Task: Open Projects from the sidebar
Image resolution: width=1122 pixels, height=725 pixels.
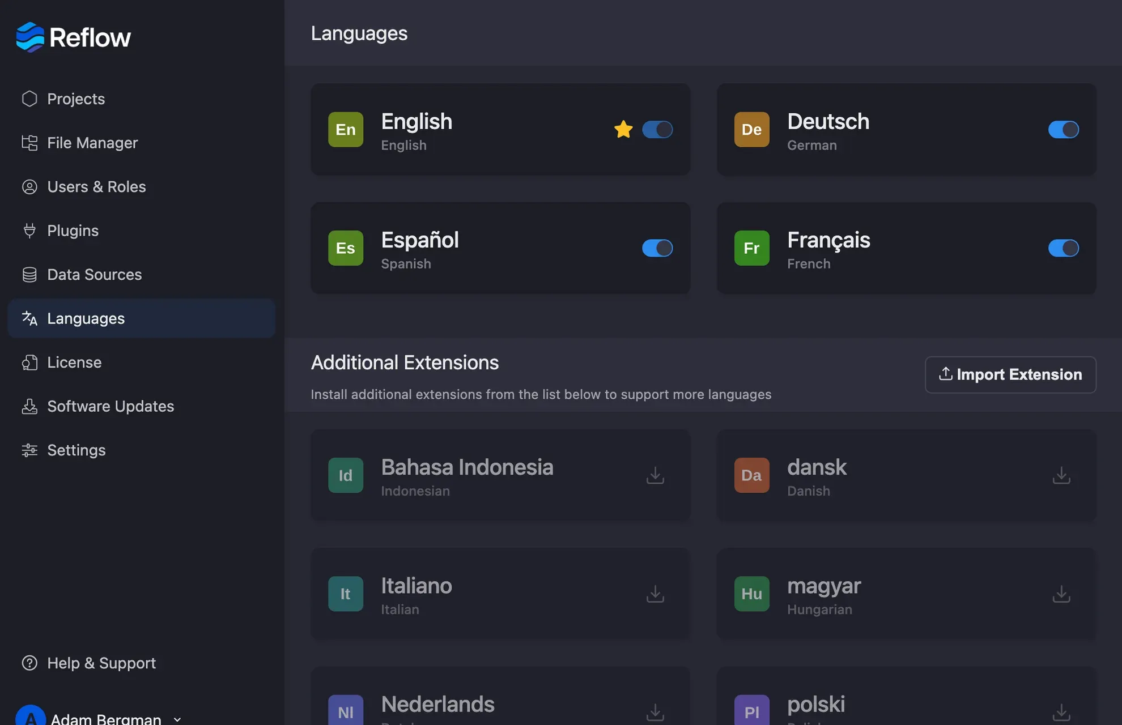Action: coord(141,99)
